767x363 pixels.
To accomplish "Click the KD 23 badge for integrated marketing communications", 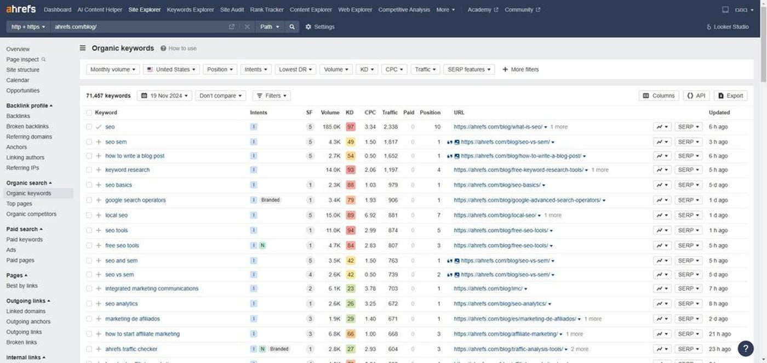I will 351,289.
